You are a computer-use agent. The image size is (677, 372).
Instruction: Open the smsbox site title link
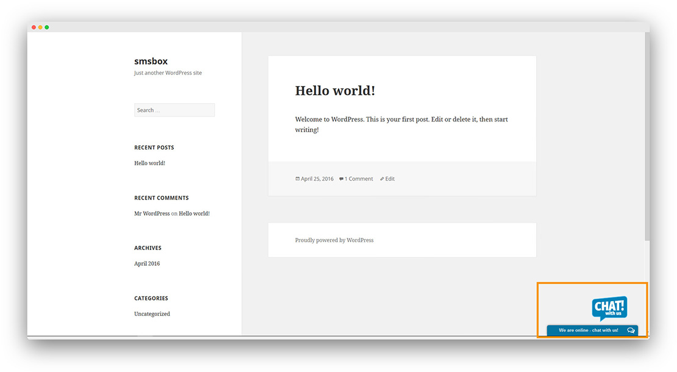pos(151,61)
